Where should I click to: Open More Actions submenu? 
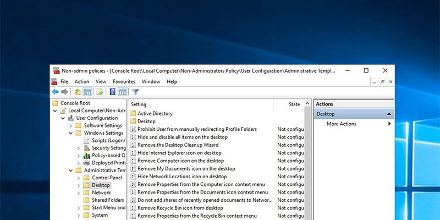(341, 124)
